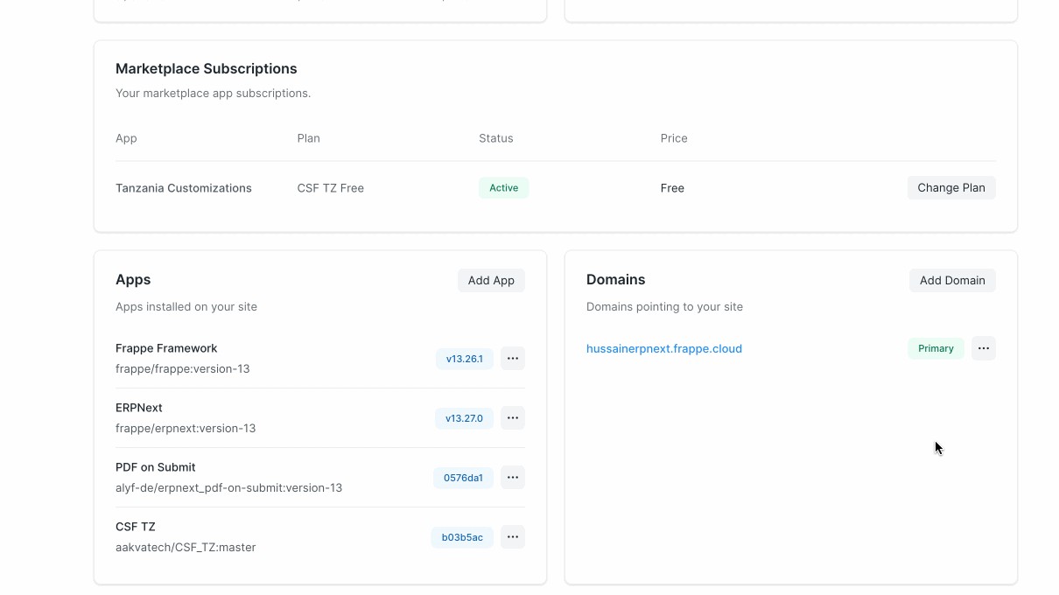Click the Change Plan button
1059x595 pixels.
coord(951,188)
